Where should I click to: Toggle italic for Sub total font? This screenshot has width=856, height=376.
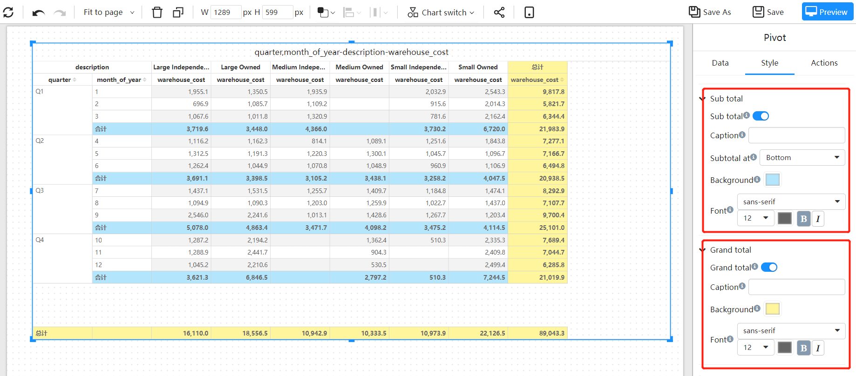[818, 219]
